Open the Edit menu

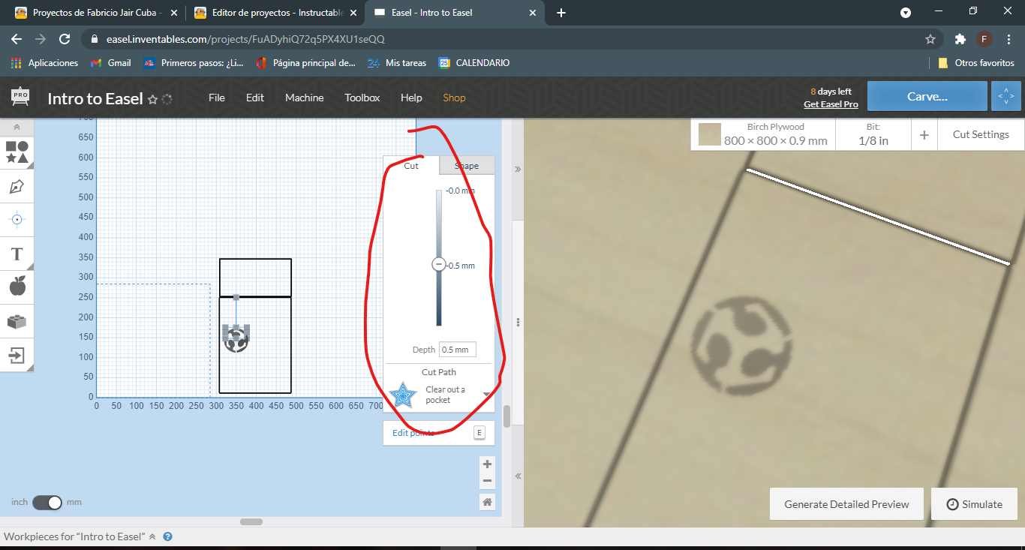(255, 98)
